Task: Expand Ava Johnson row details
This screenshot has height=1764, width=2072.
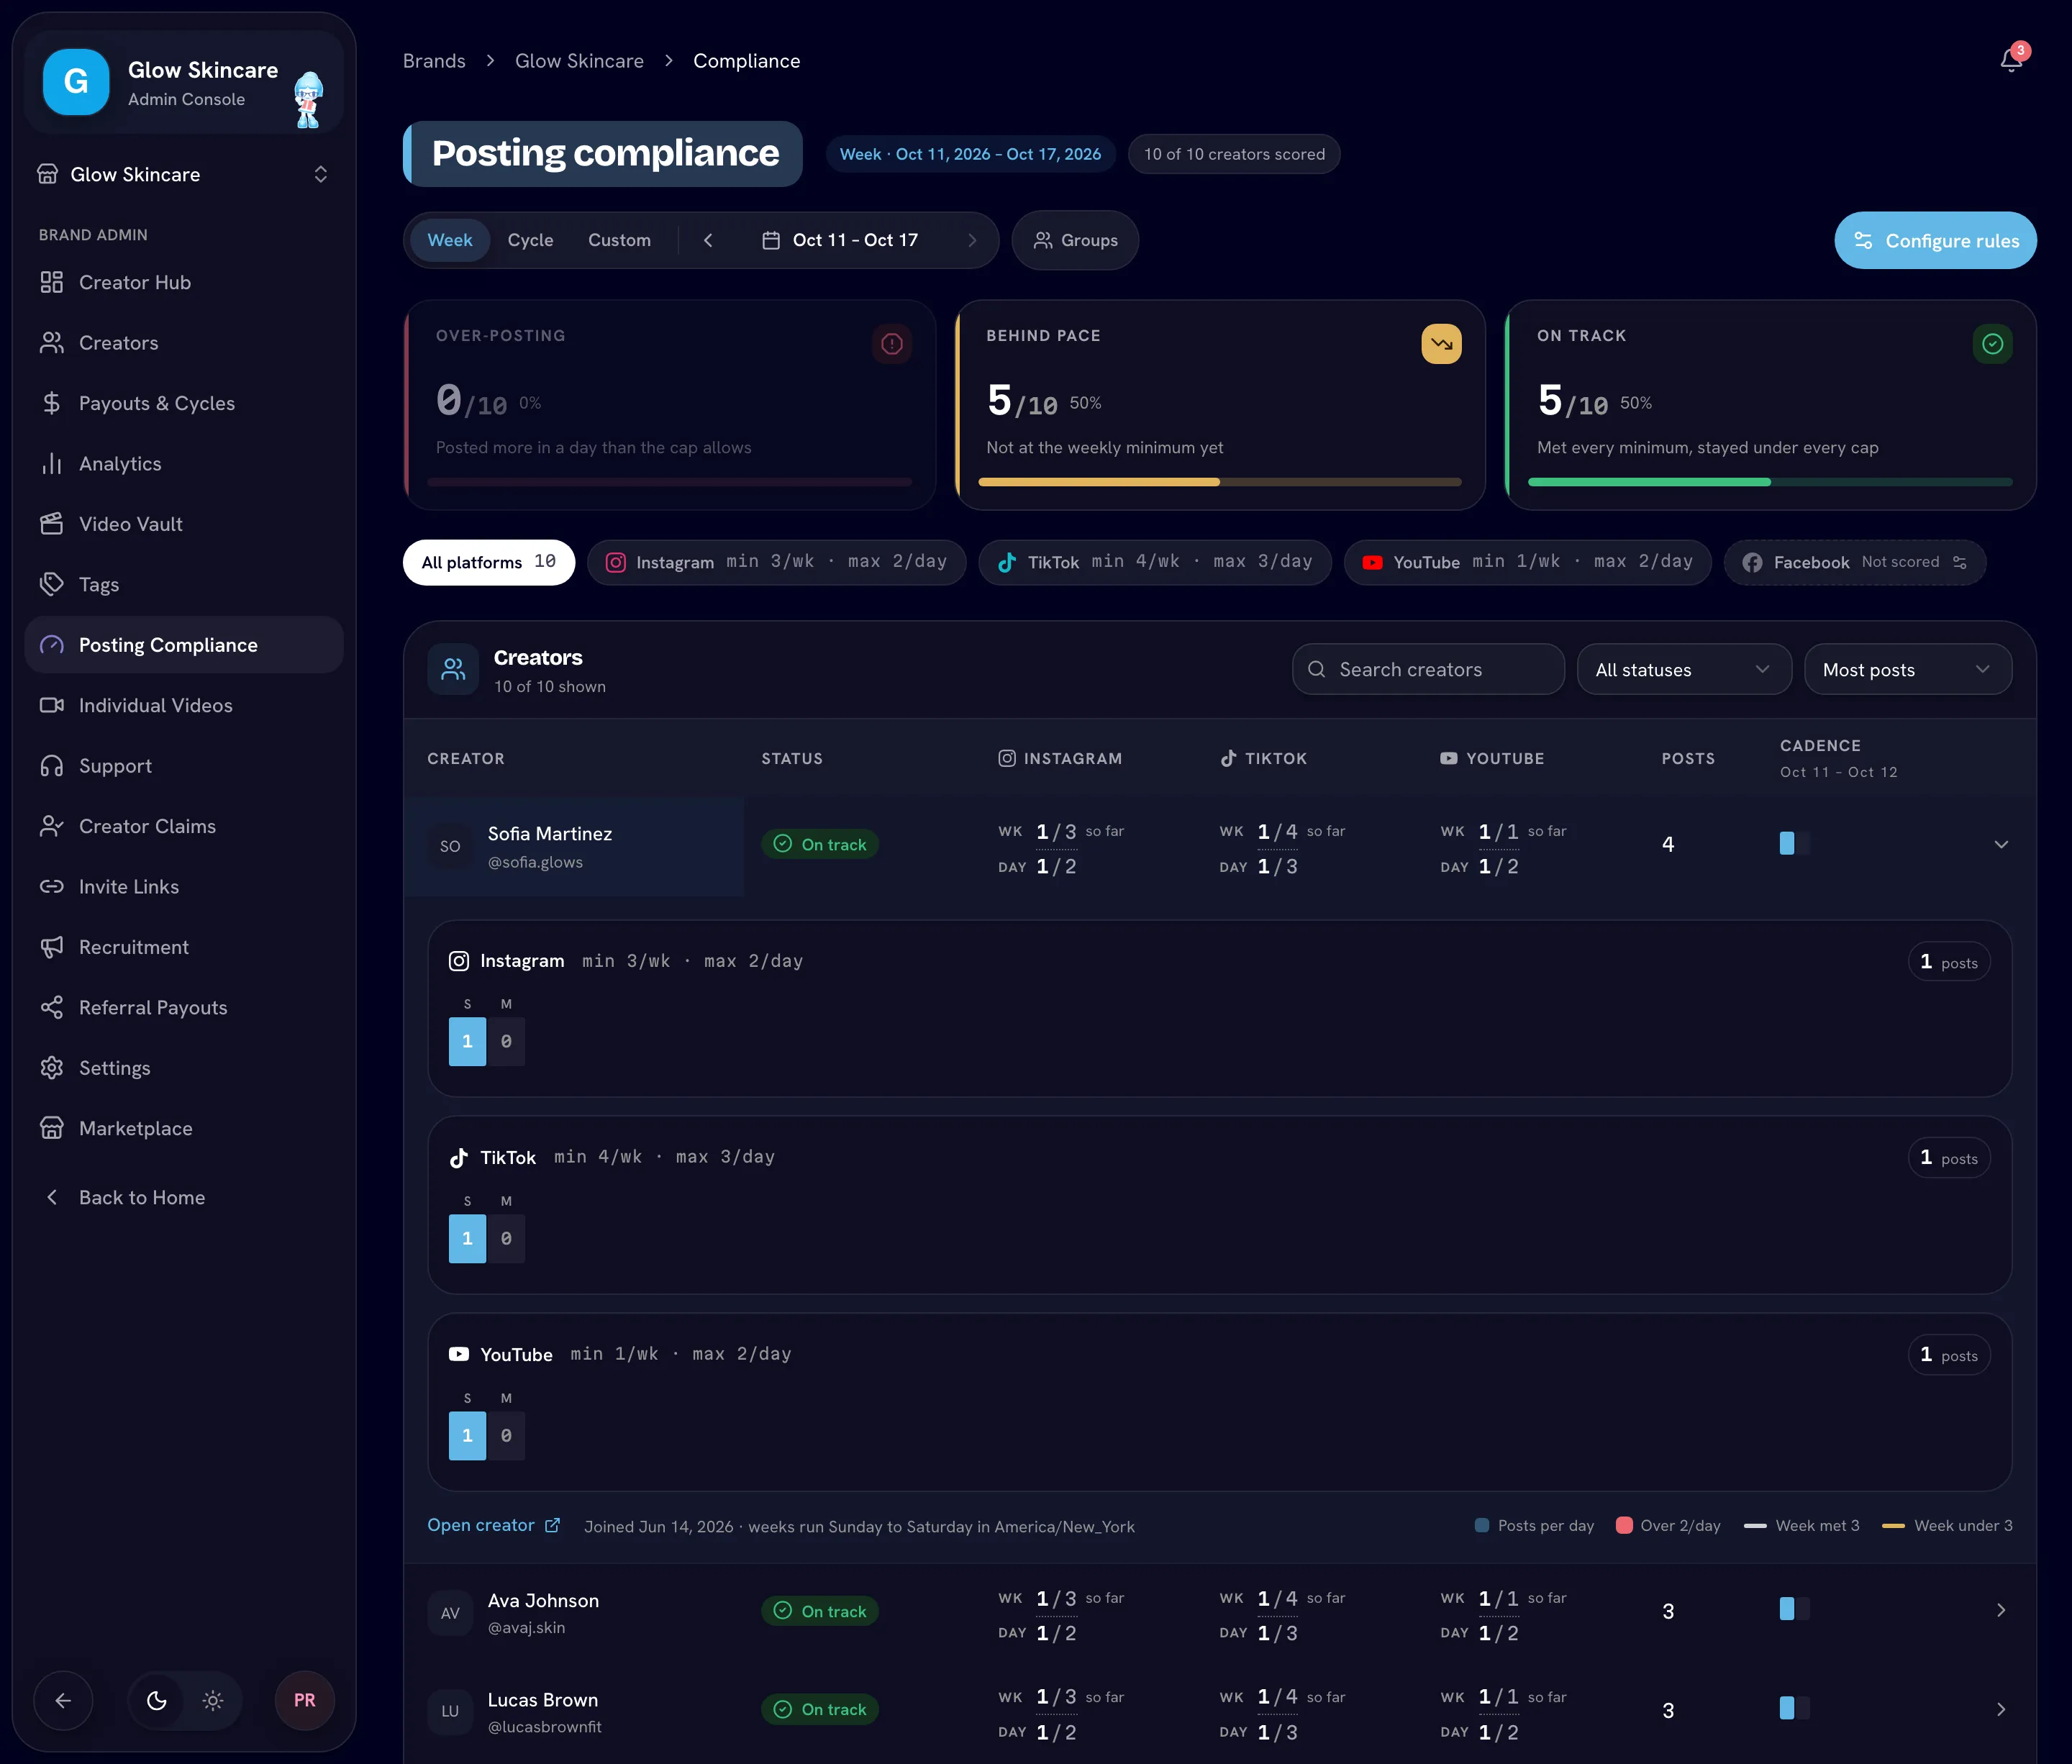Action: (2001, 1610)
